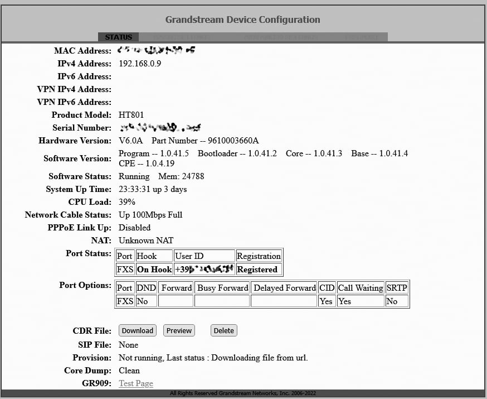Click the blurred serial number value
This screenshot has width=487, height=399.
point(160,127)
